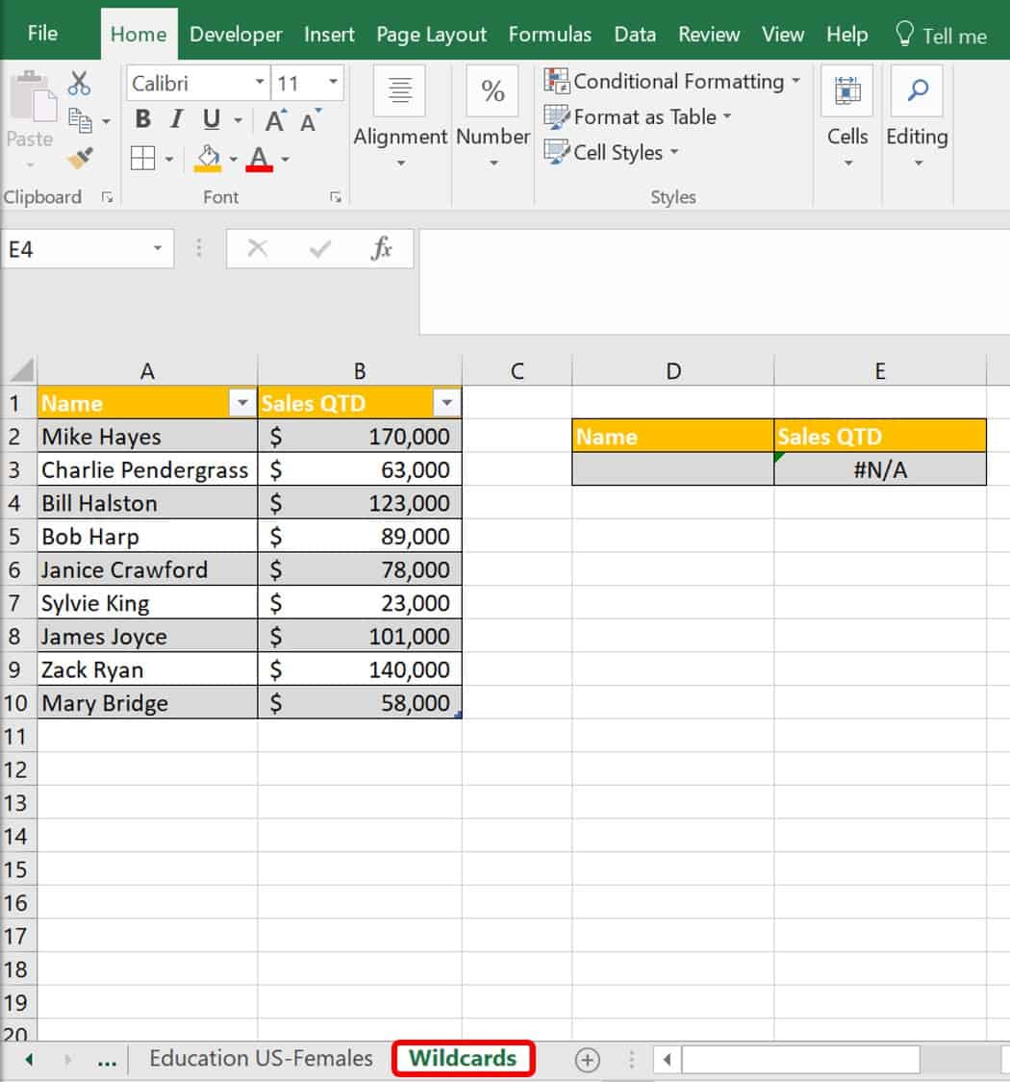Screen dimensions: 1010x1082
Task: Click the Name Box showing E4
Action: point(75,249)
